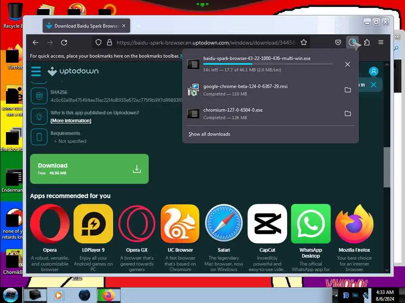Click the green Download button
The width and height of the screenshot is (405, 303).
89,169
